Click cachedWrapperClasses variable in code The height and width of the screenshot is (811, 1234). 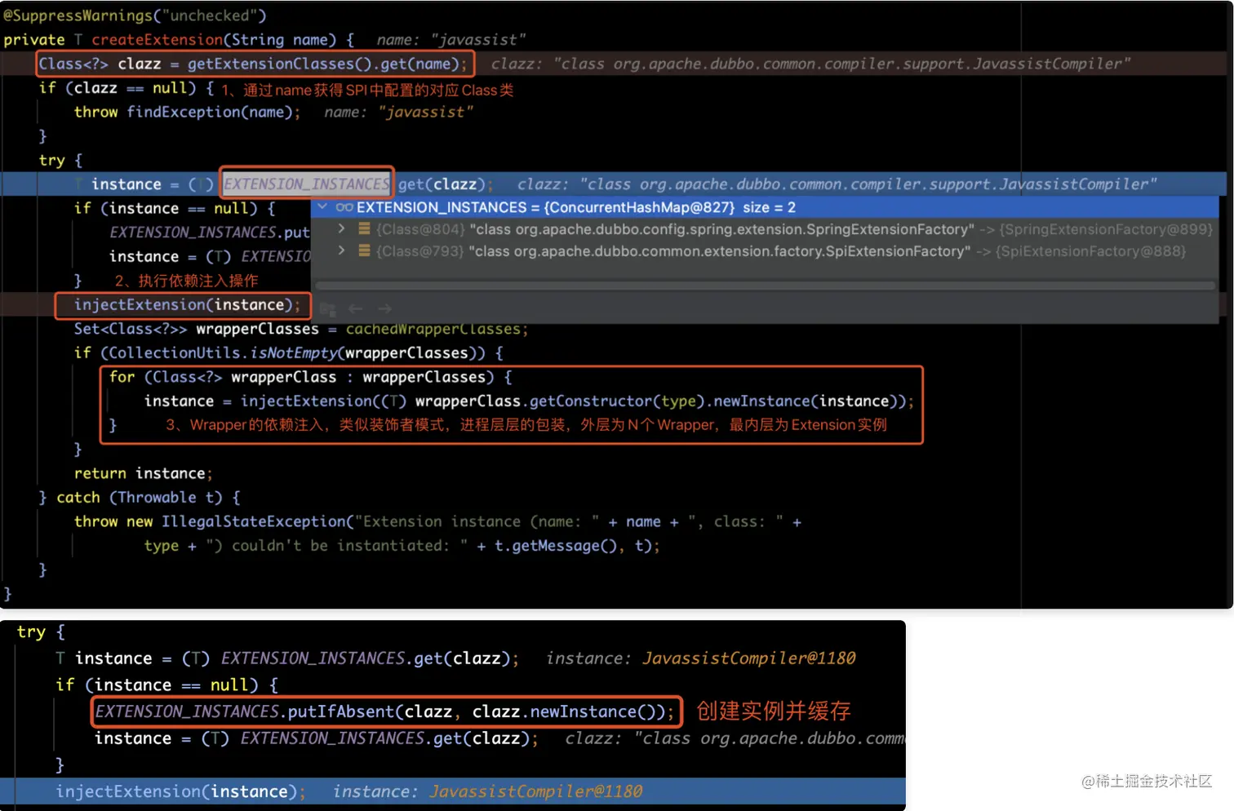click(433, 329)
